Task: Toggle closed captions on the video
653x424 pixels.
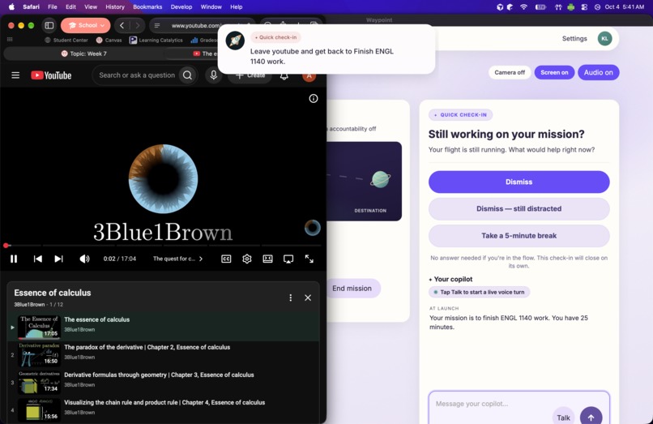Action: pyautogui.click(x=226, y=259)
